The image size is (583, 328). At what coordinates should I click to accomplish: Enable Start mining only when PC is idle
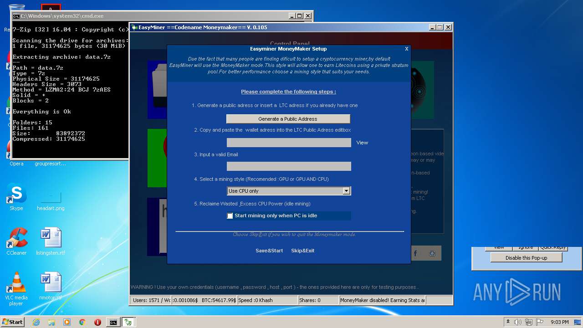230,216
